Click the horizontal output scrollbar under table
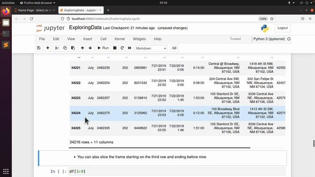Screen dimensions: 315x177 [x=159, y=147]
